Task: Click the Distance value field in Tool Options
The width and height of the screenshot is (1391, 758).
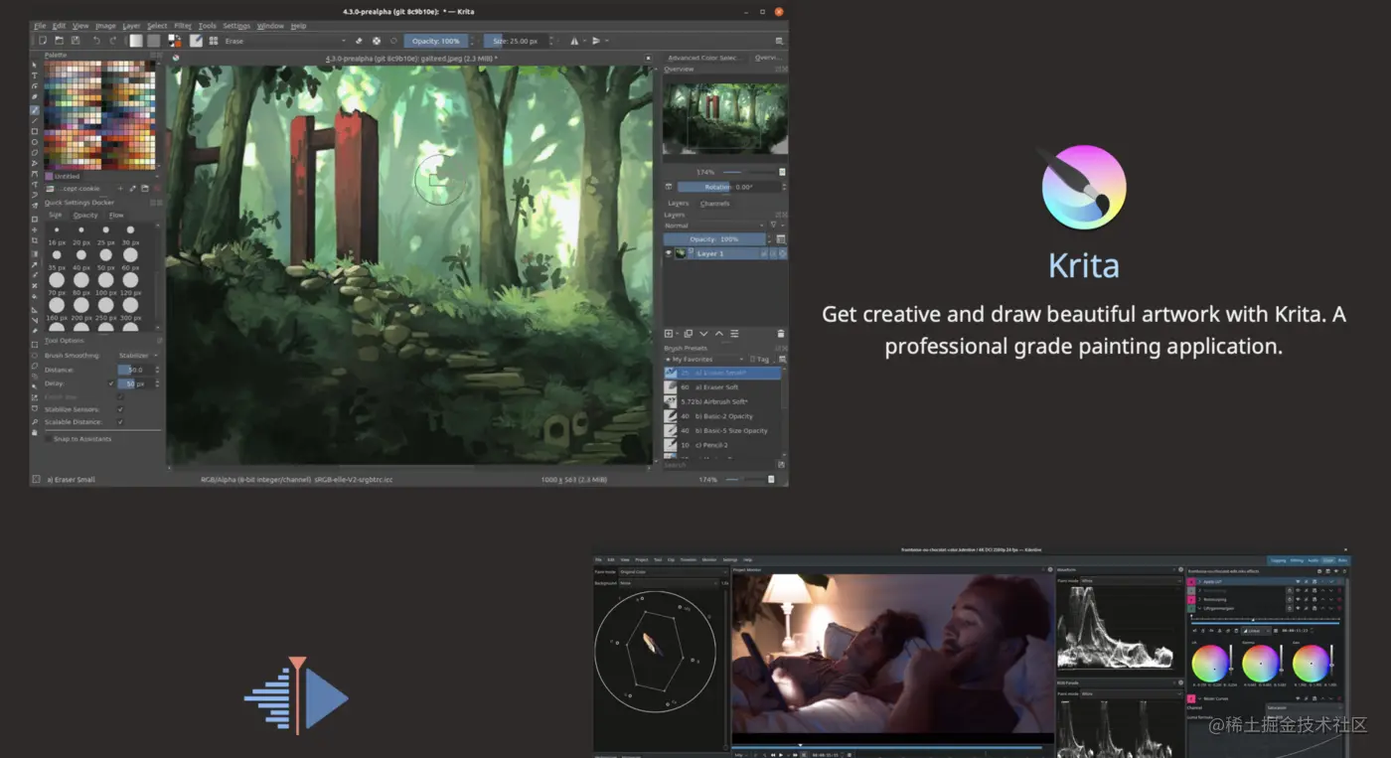Action: click(x=134, y=370)
